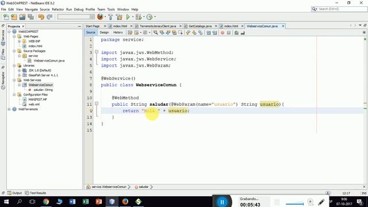Open the Word taskbar icon
This screenshot has height=207, width=368.
72,202
